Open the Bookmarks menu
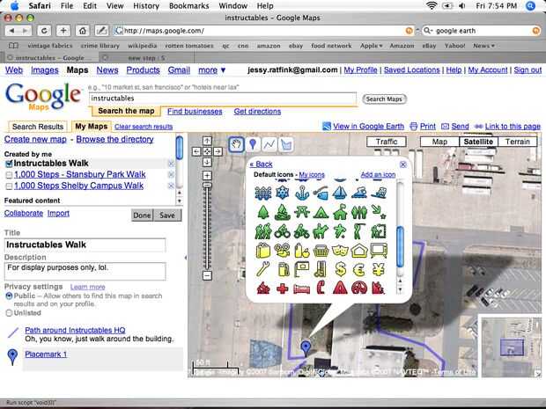The height and width of the screenshot is (409, 546). tap(189, 6)
